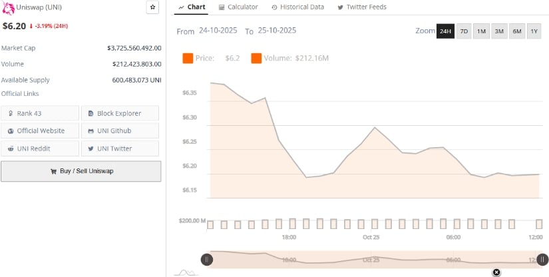Open the Rank 43 link
Viewport: 549px width, 277px height.
[x=40, y=113]
